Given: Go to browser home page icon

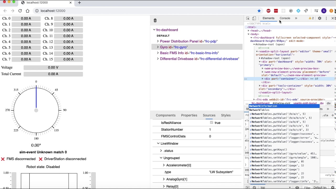Looking at the screenshot, I should tap(28, 11).
